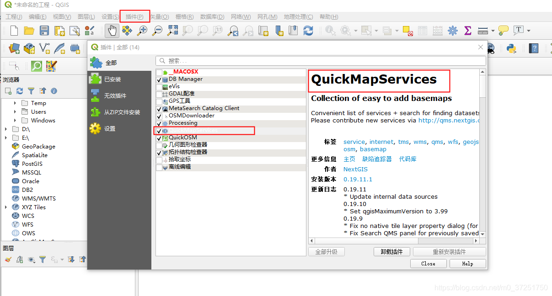
Task: Click the Manage Map Themes eye icon
Action: pos(31,259)
